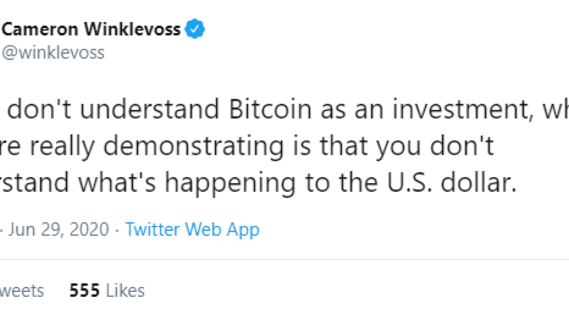Open Cameron Winklevoss display name profile
The width and height of the screenshot is (569, 320).
pyautogui.click(x=91, y=29)
